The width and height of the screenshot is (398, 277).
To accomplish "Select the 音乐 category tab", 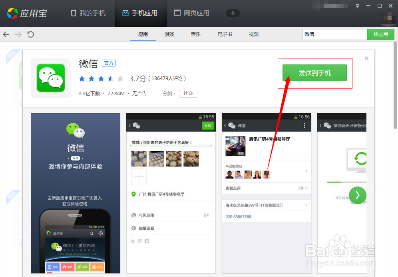I will click(x=196, y=34).
